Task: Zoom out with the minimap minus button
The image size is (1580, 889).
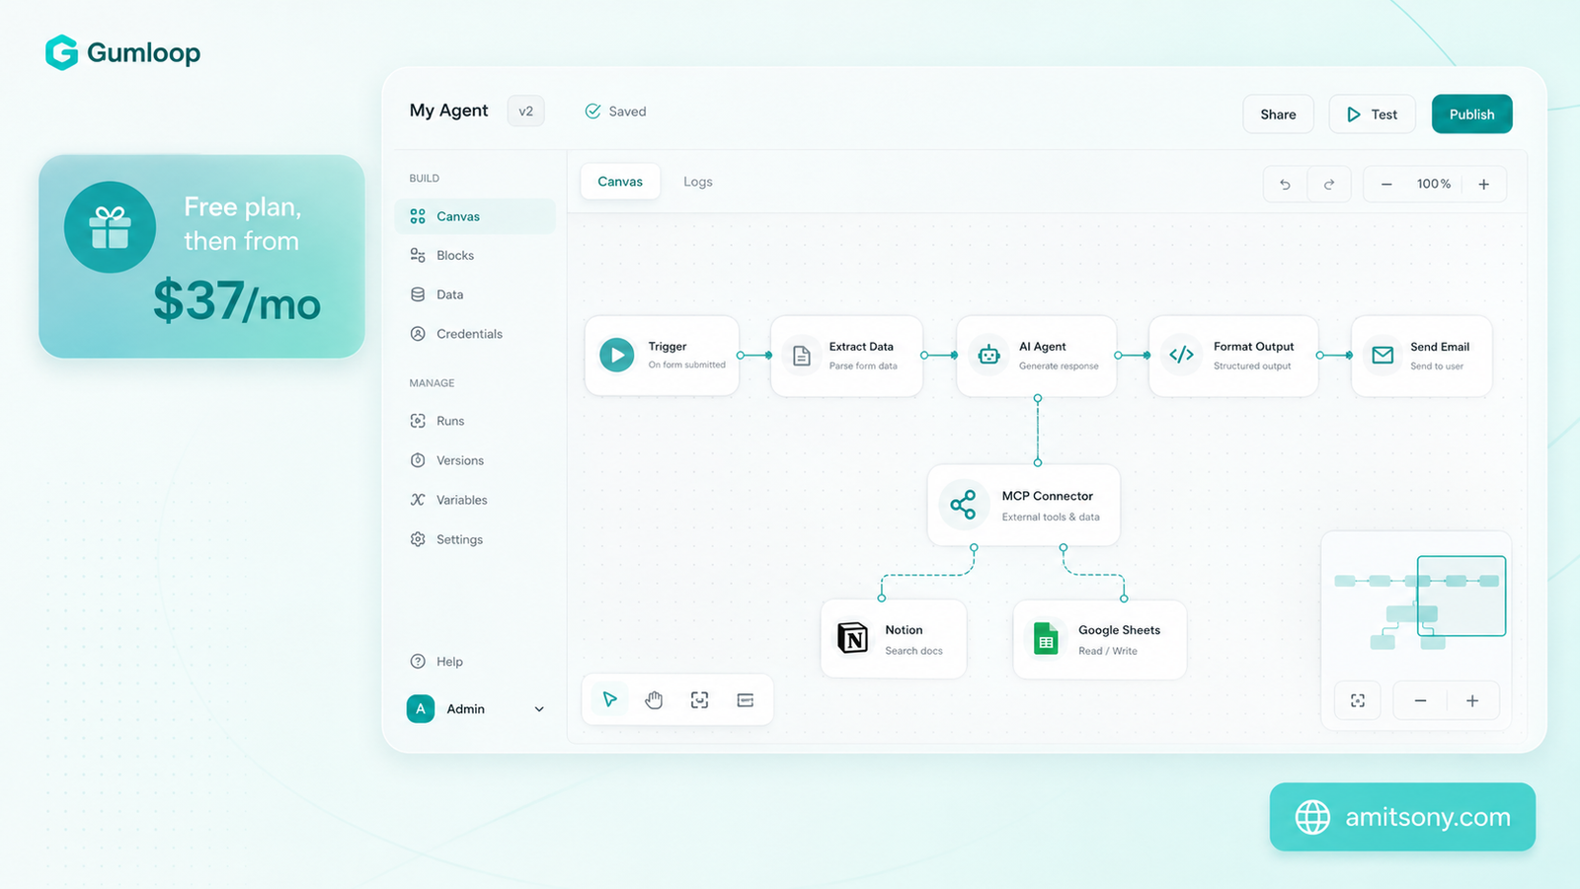Action: [1420, 700]
